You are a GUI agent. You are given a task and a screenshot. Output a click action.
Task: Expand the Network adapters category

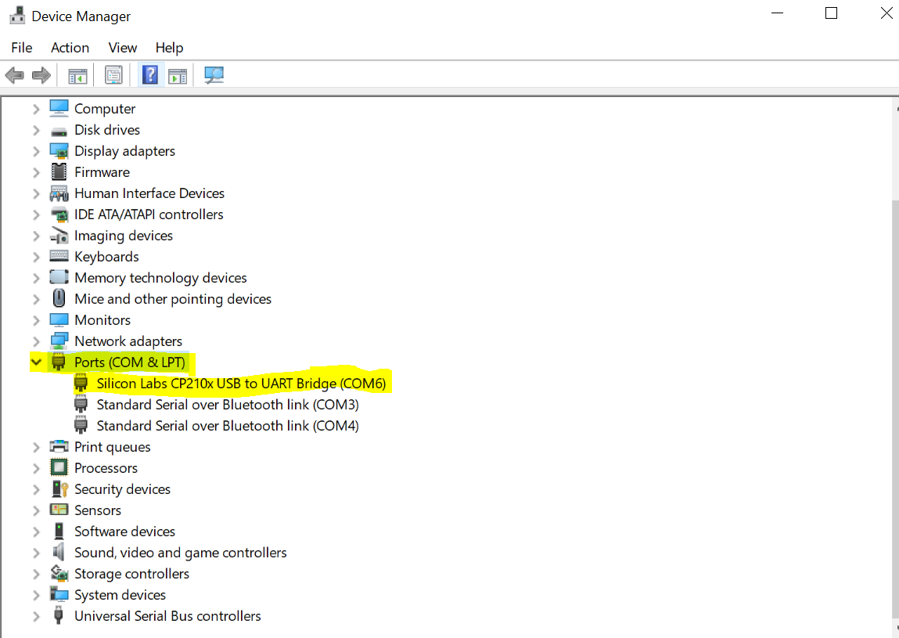(x=37, y=341)
